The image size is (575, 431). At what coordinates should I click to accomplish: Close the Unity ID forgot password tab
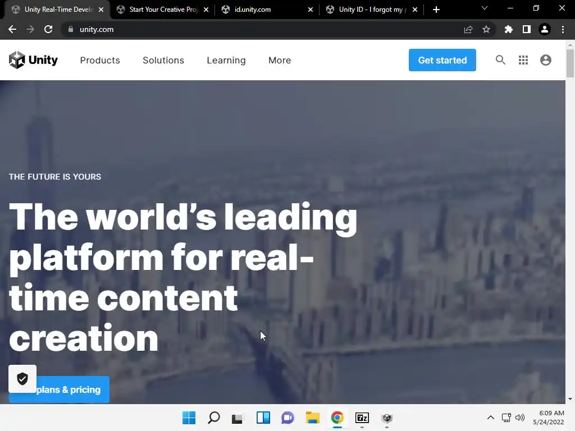[415, 10]
